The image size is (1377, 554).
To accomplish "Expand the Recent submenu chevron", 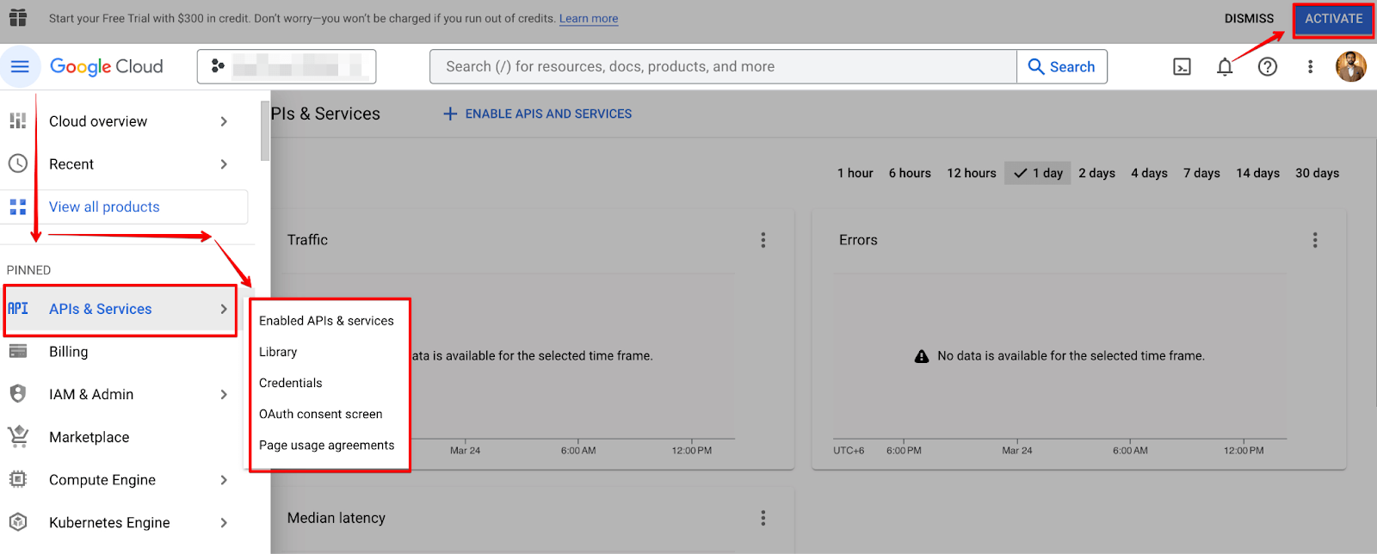I will click(x=224, y=164).
